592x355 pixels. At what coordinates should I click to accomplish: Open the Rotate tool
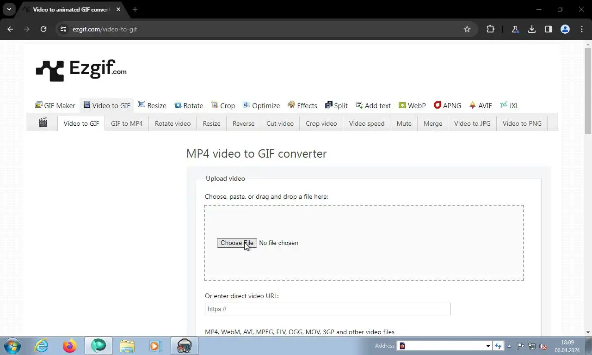[189, 105]
